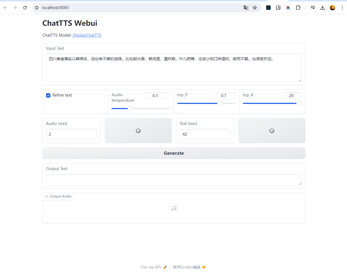Screen dimensions: 347x274
Task: Click the Audio temperature slider handle
Action: [x=130, y=109]
